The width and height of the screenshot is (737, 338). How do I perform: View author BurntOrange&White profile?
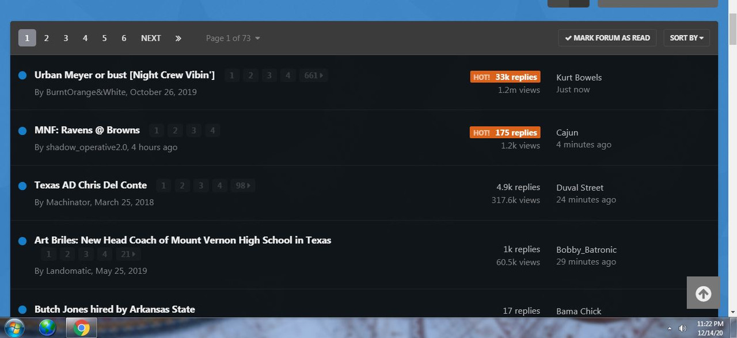click(86, 92)
